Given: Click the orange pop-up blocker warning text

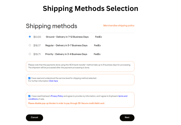Looking at the screenshot, I should pos(66,103).
